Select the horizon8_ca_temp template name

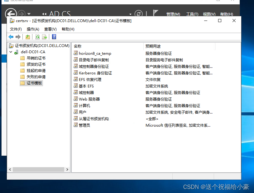tap(95, 54)
